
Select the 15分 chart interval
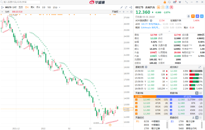point(55,7)
